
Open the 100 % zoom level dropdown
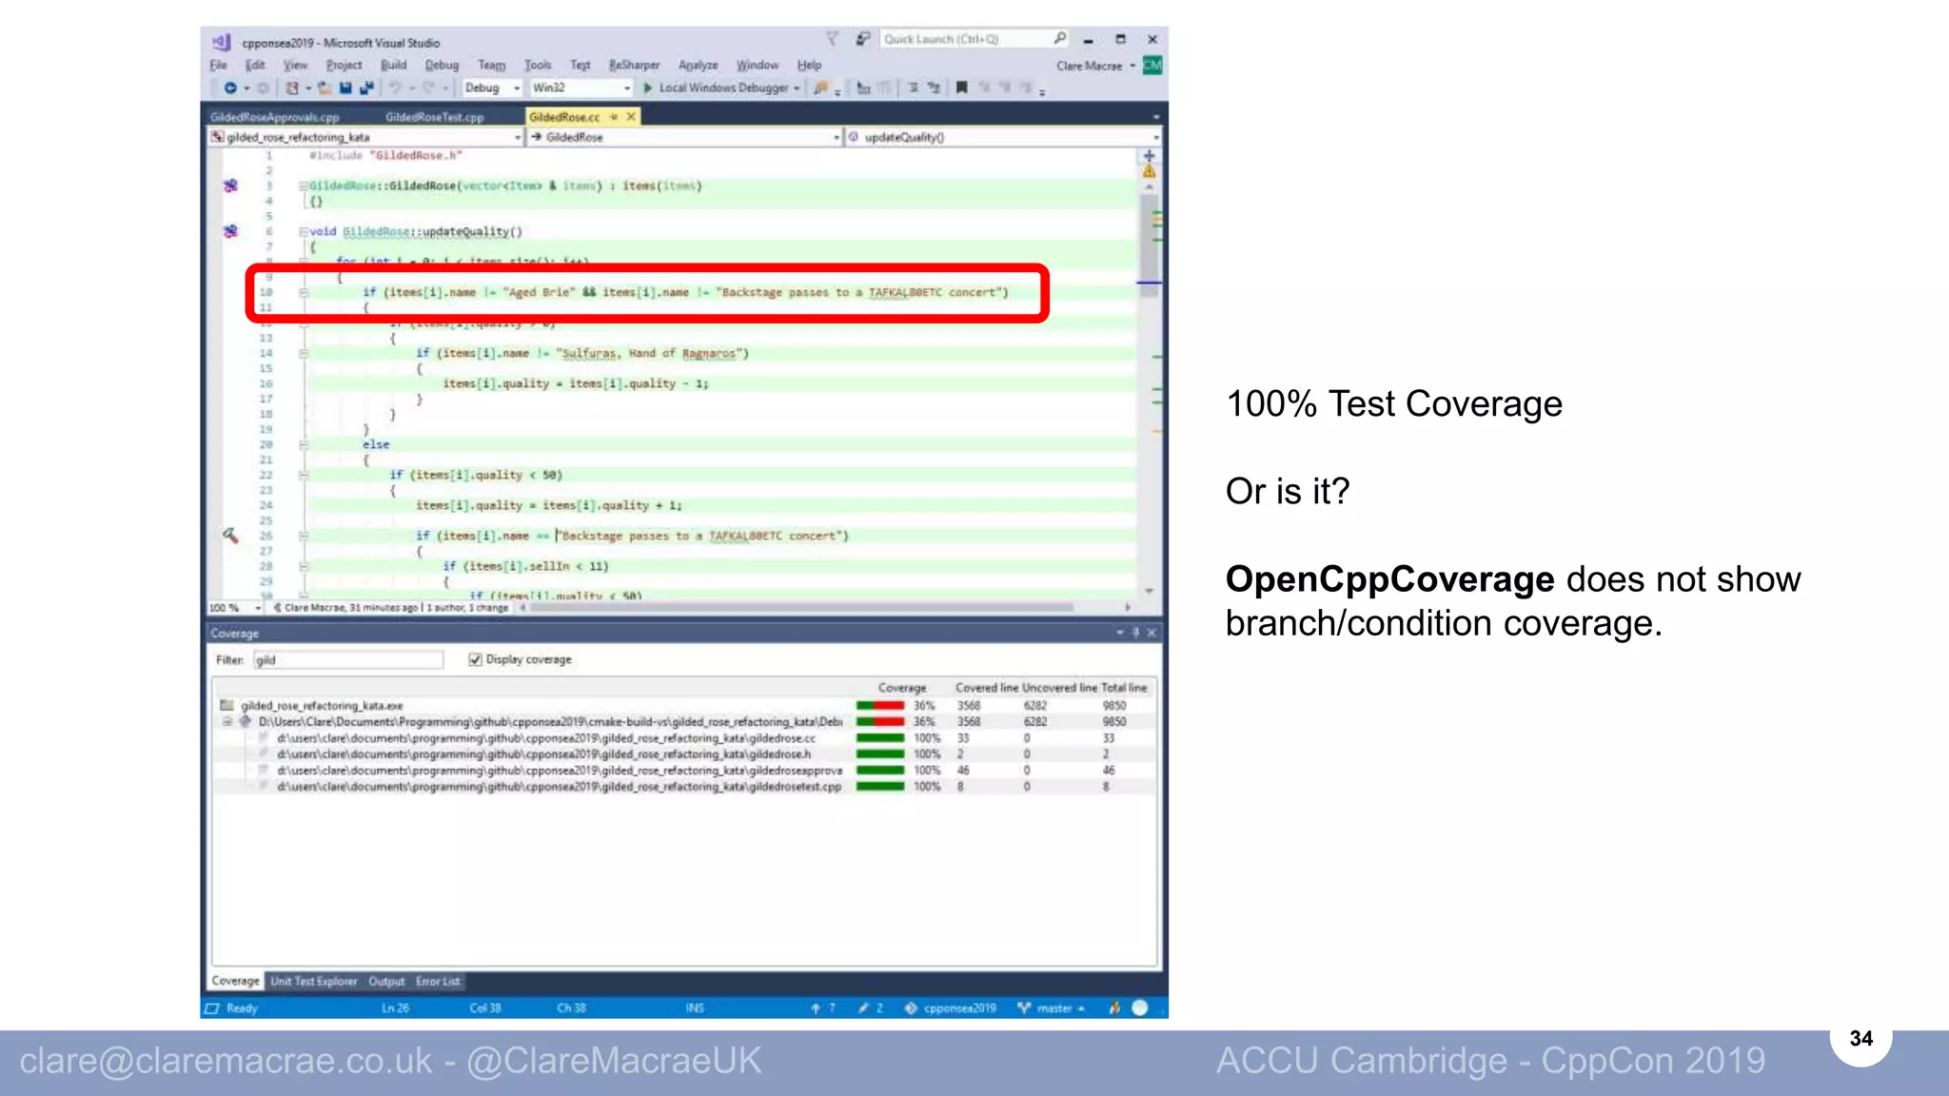[257, 607]
